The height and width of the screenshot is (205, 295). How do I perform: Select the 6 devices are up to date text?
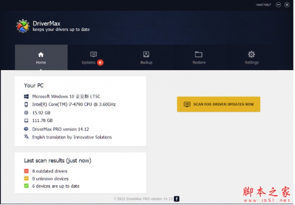pos(56,186)
